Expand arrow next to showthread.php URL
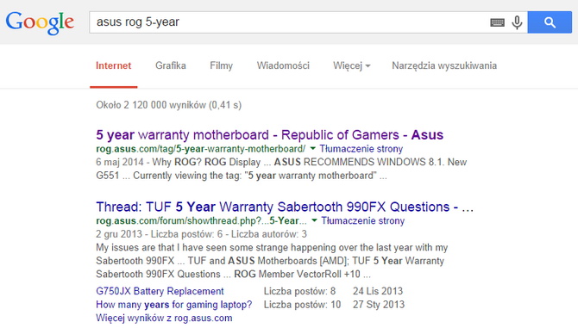The image size is (578, 328). coord(314,220)
